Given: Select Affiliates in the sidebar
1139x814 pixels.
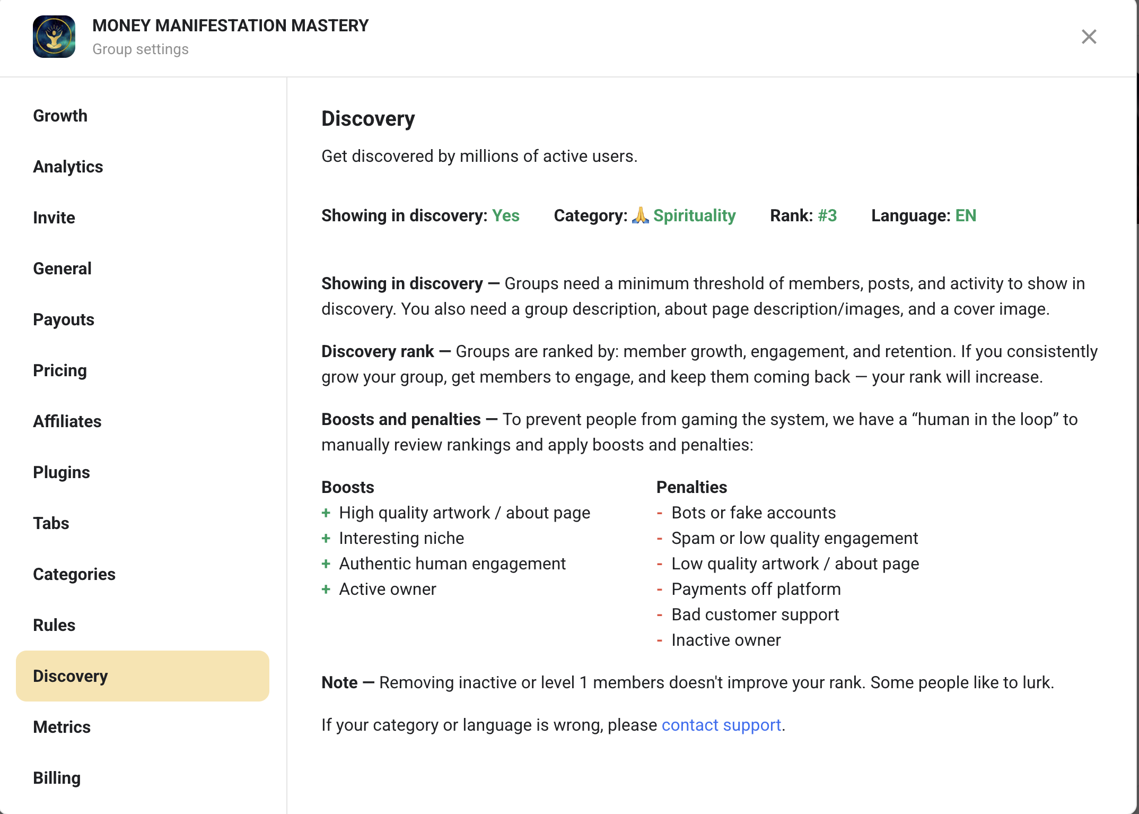Looking at the screenshot, I should point(67,421).
